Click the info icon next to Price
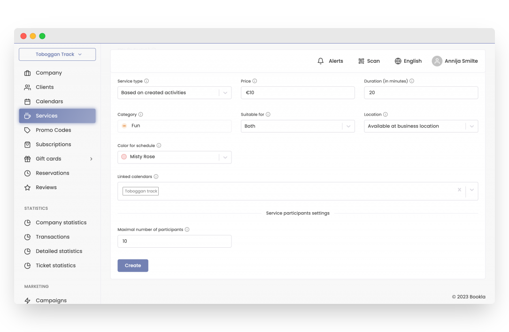The width and height of the screenshot is (509, 332). [x=255, y=81]
